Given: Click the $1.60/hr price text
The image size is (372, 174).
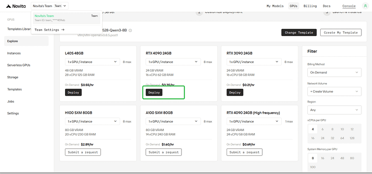Looking at the screenshot, I should point(168,144).
